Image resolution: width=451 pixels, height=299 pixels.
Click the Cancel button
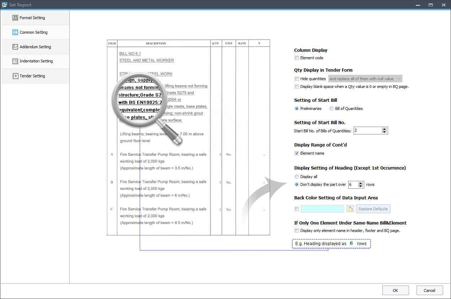(430, 290)
